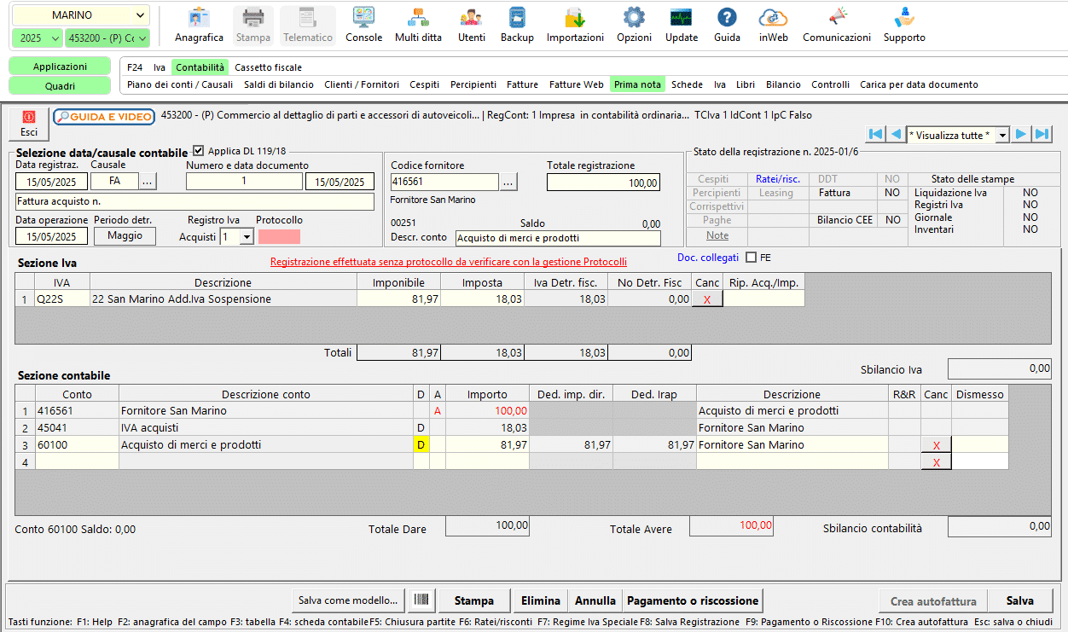
Task: Switch to the F24 tab
Action: tap(135, 67)
